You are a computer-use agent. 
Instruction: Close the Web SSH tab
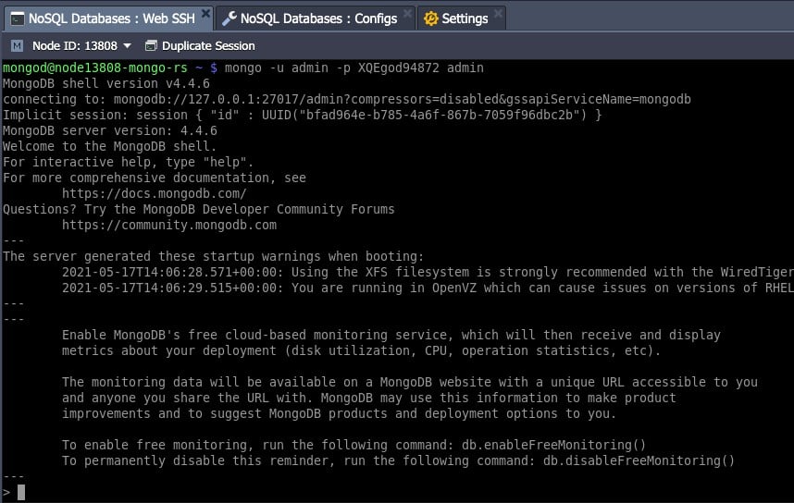(205, 14)
